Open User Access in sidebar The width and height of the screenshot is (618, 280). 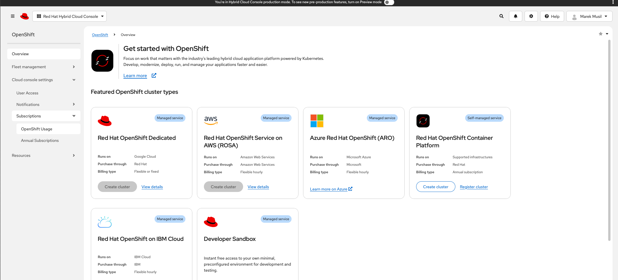[27, 93]
